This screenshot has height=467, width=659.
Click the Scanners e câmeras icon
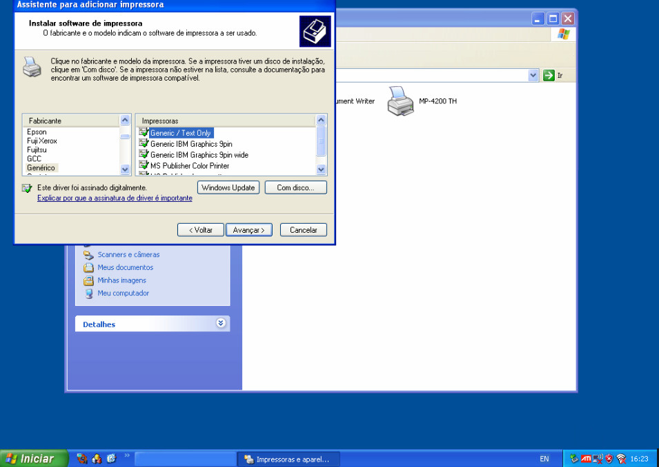coord(88,255)
